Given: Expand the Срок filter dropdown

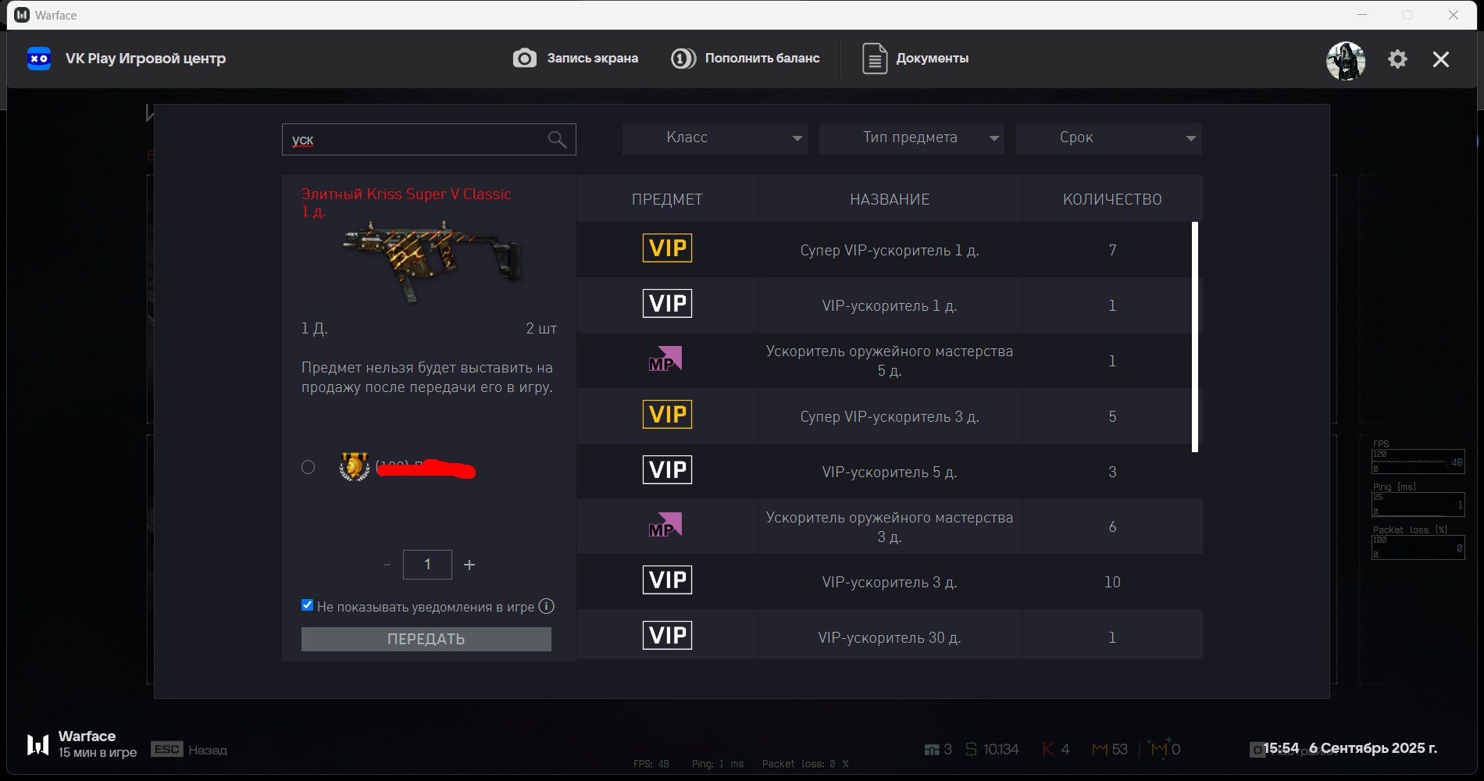Looking at the screenshot, I should pos(1108,138).
